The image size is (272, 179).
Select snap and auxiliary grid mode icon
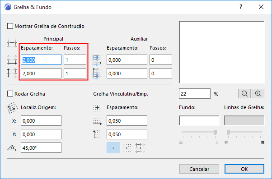point(127,148)
